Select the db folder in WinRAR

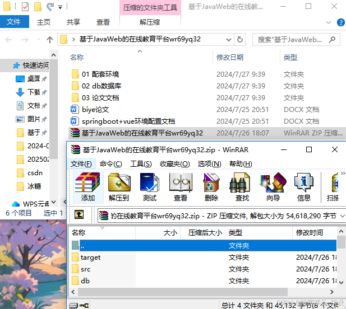[85, 280]
